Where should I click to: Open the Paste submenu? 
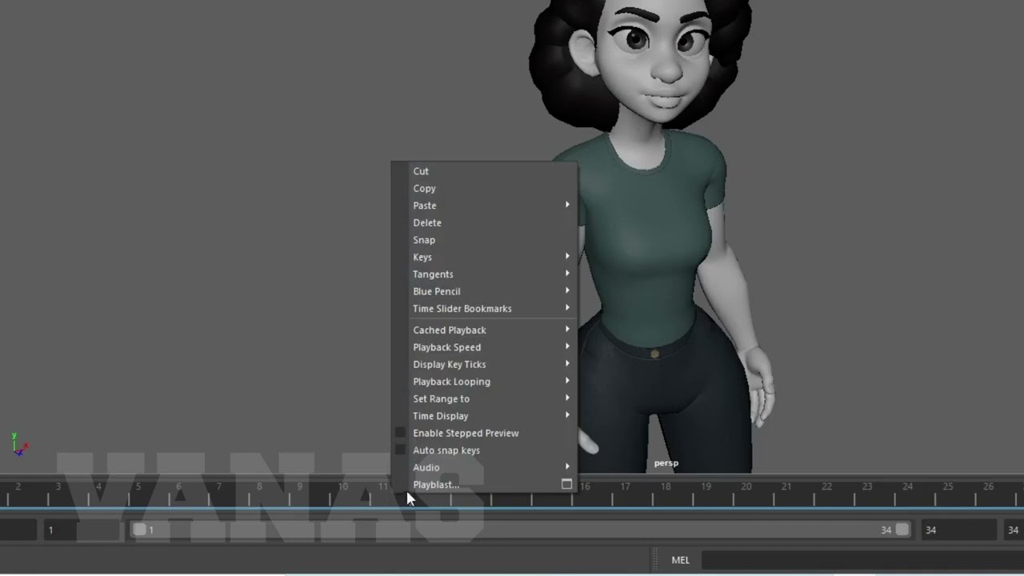484,206
